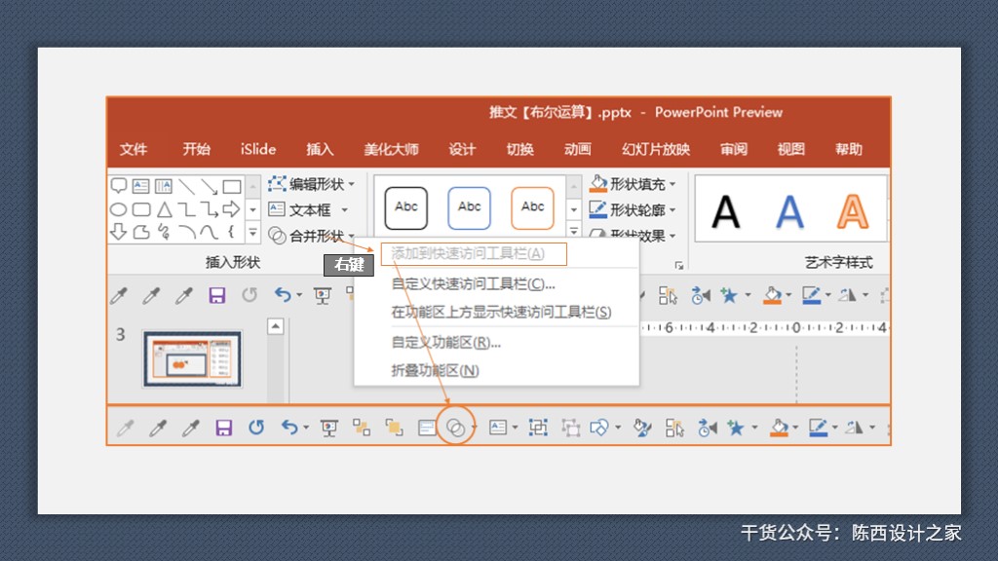Image resolution: width=998 pixels, height=561 pixels.
Task: Open Selection Pane from bottom toolbar
Action: pyautogui.click(x=674, y=428)
